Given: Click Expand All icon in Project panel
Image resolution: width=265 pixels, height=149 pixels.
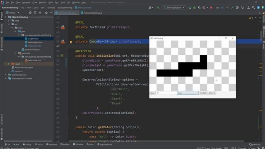Looking at the screenshot, I should tap(35, 13).
